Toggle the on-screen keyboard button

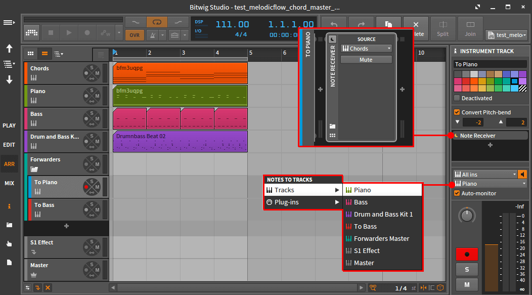point(31,33)
